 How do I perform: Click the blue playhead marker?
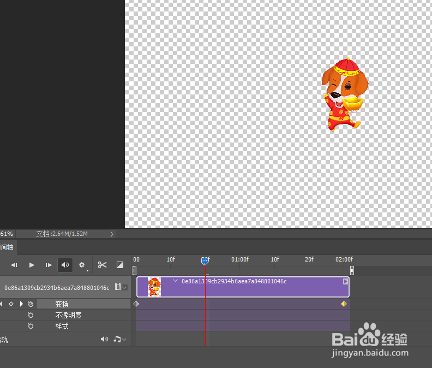(x=205, y=260)
